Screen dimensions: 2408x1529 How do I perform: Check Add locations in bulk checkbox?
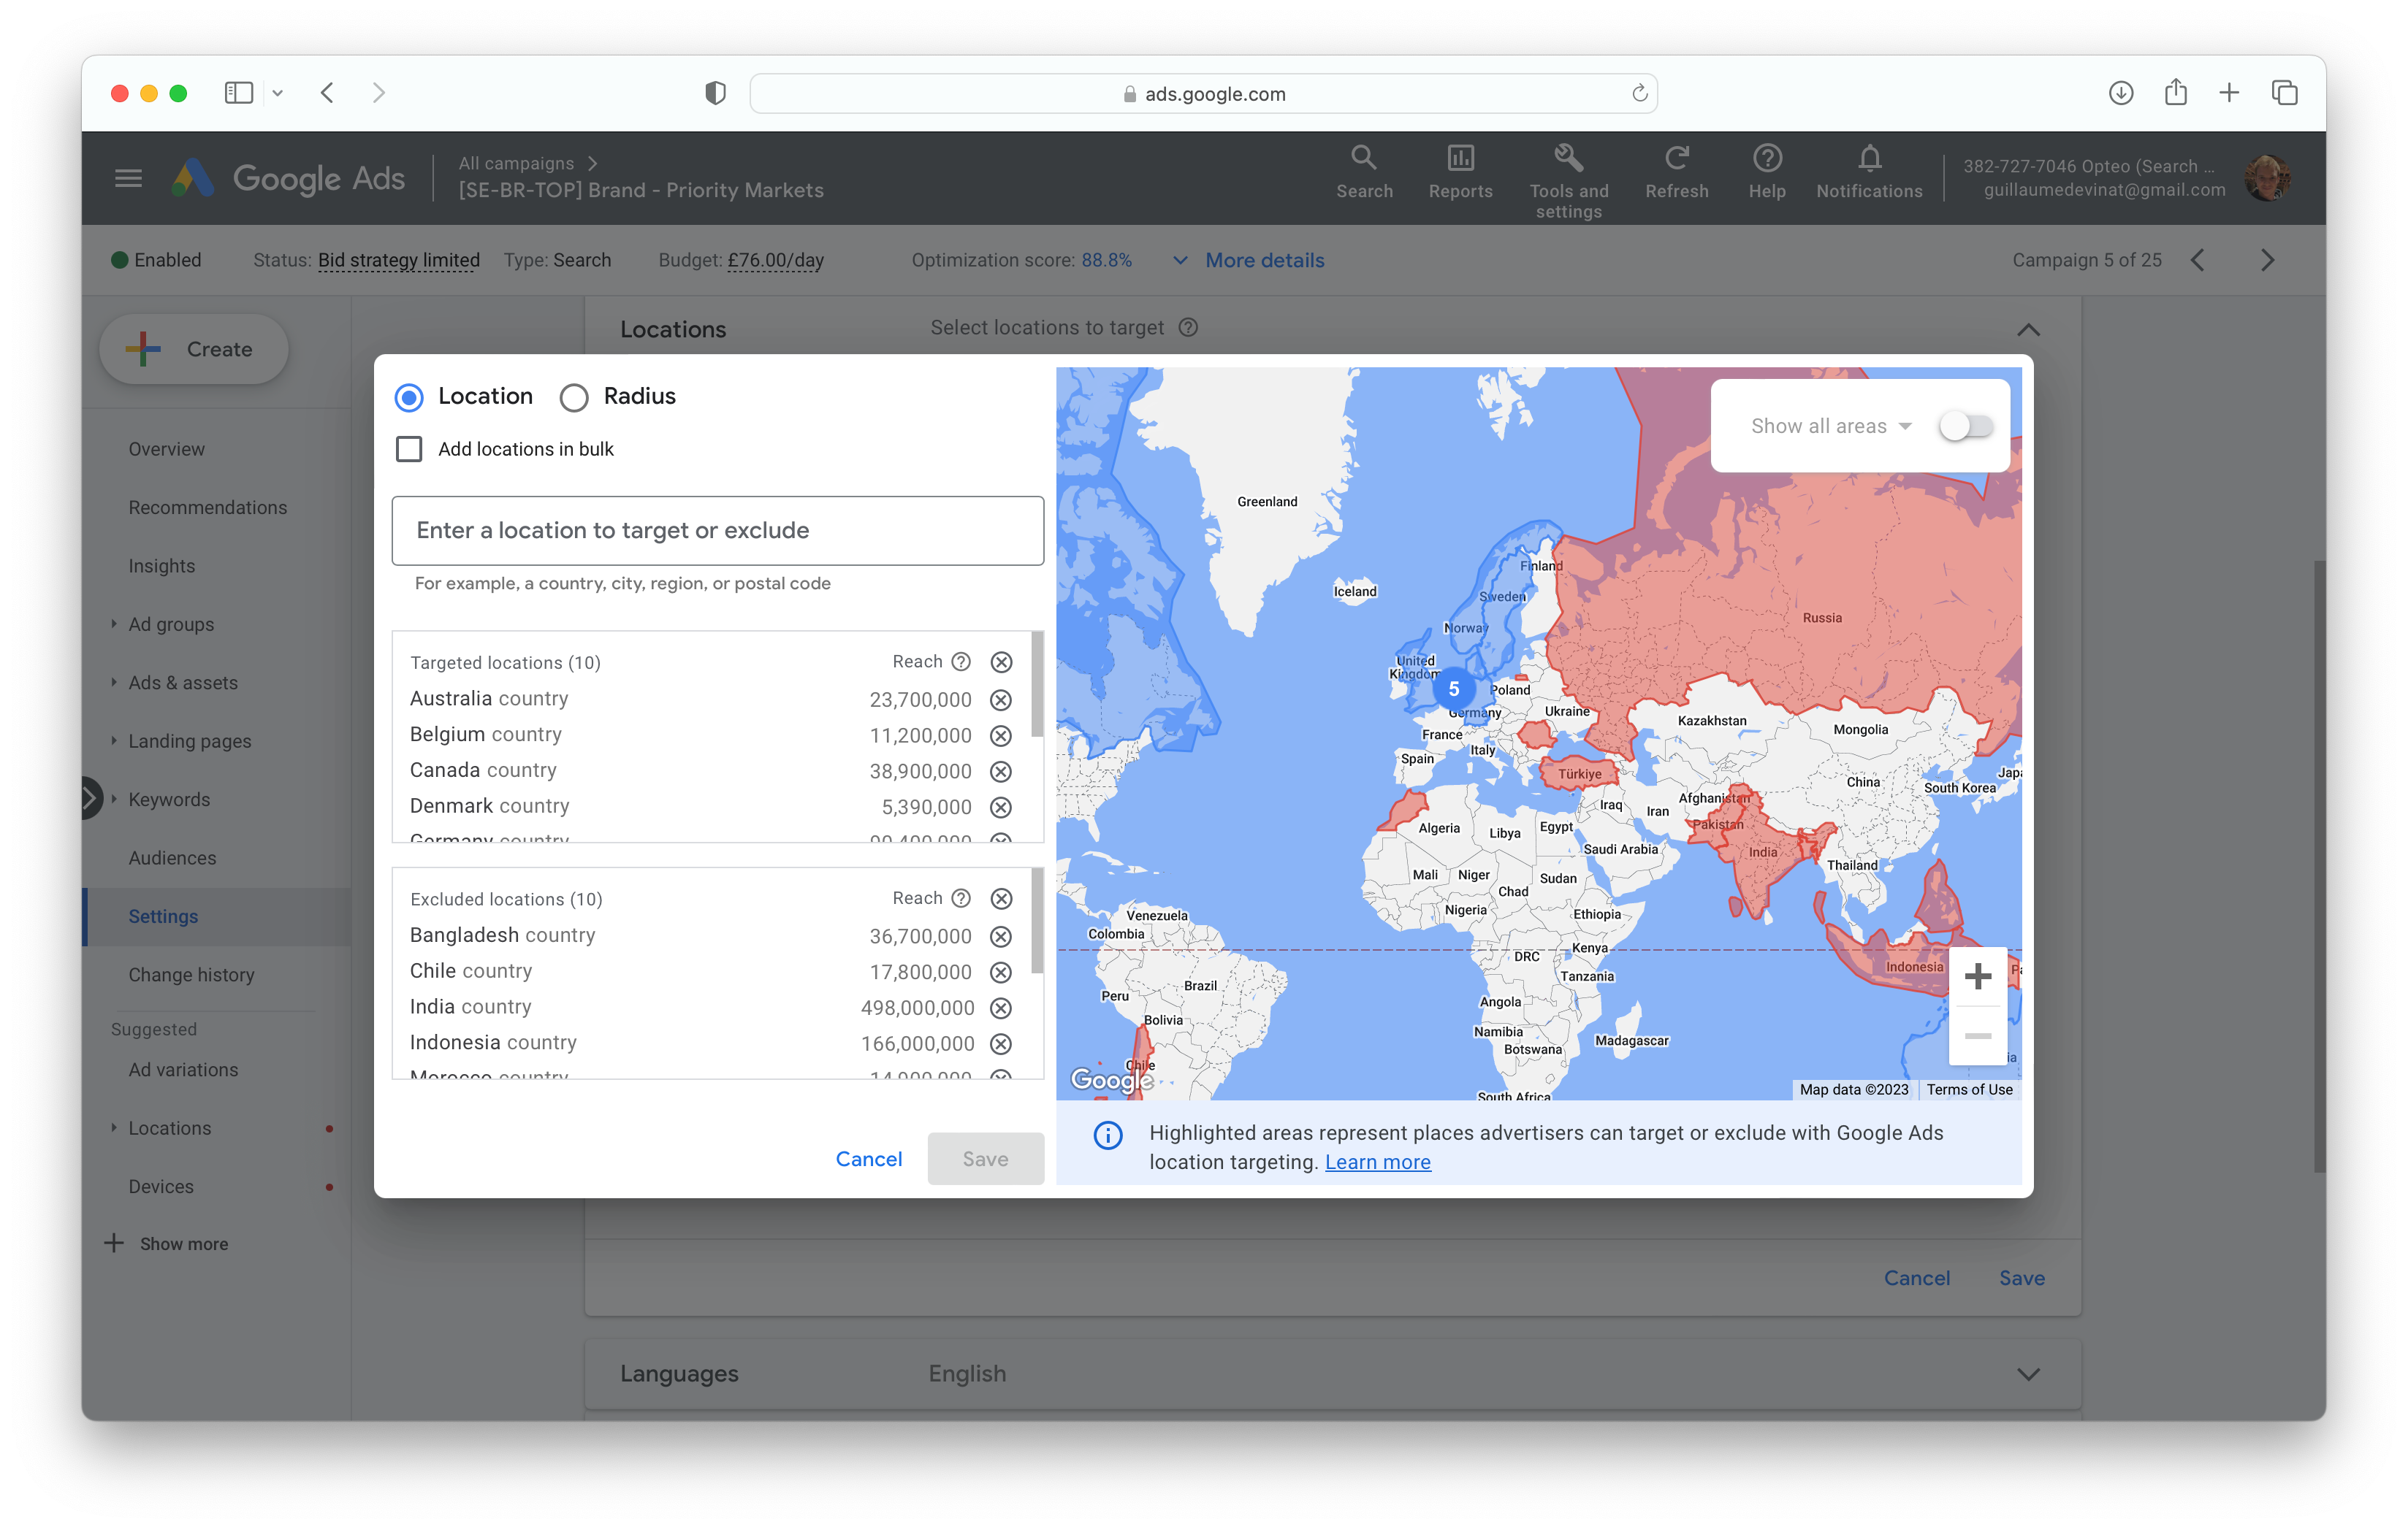click(x=409, y=449)
